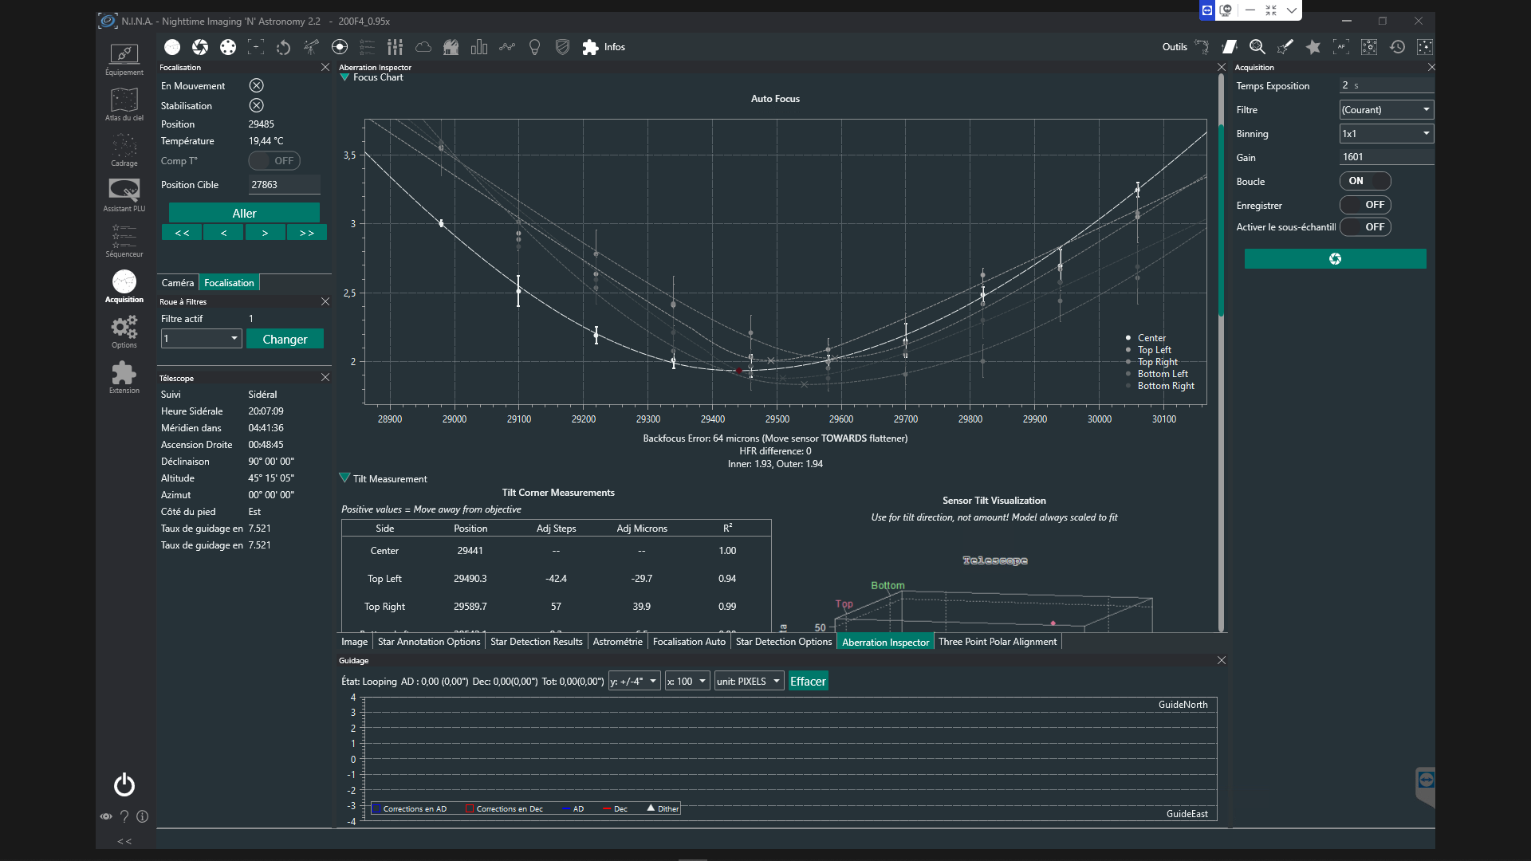This screenshot has width=1531, height=861.
Task: Click the Aller button
Action: [244, 213]
